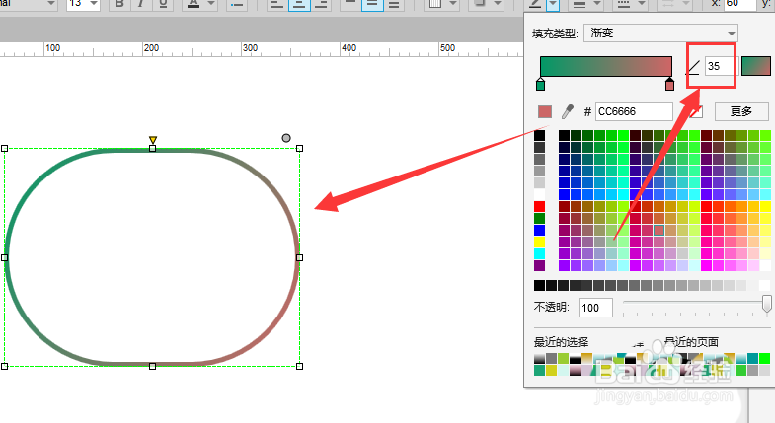The height and width of the screenshot is (423, 775).
Task: Select the green left gradient stop
Action: (540, 85)
